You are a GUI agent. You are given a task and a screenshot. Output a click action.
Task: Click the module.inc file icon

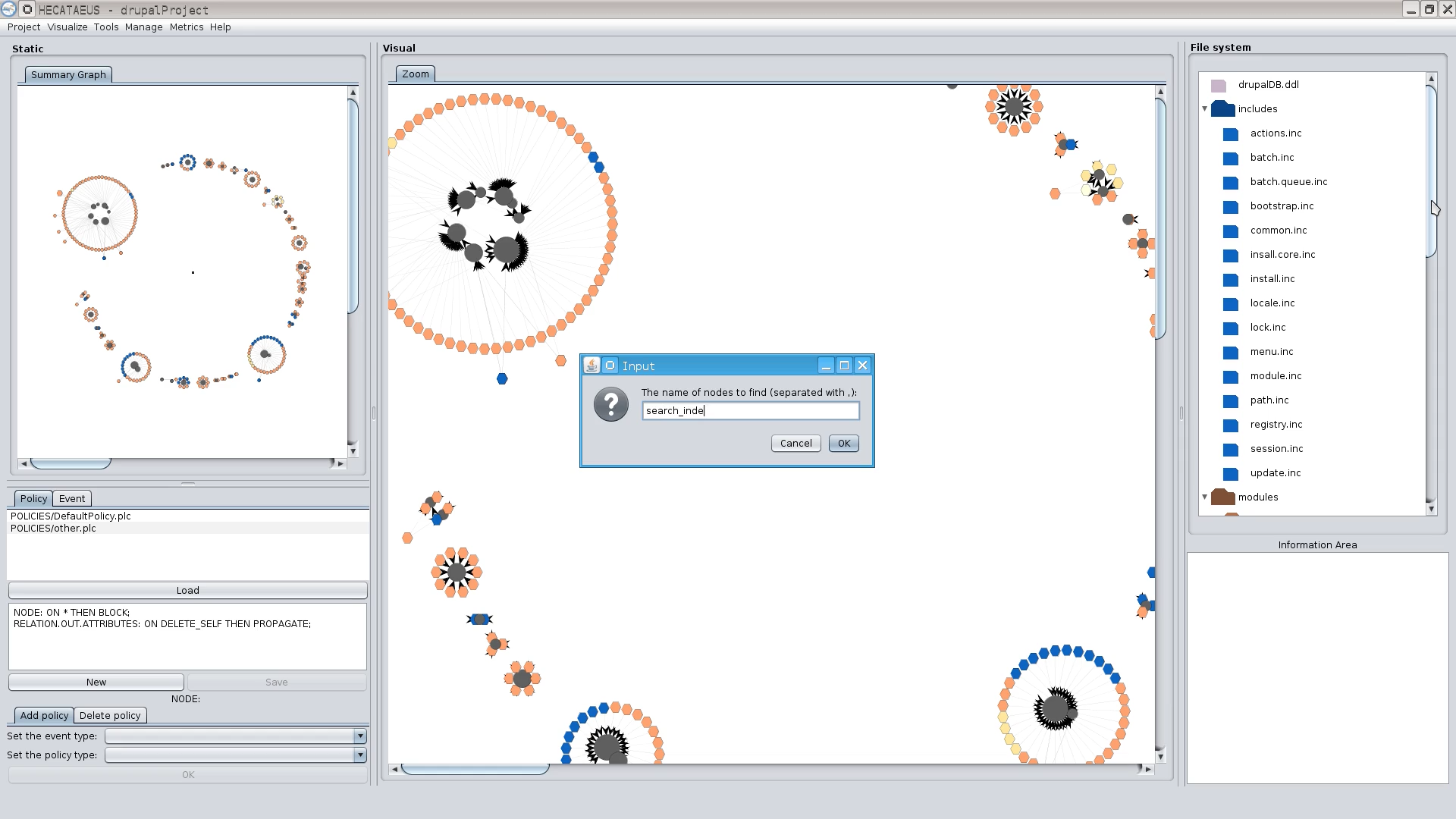pyautogui.click(x=1231, y=377)
